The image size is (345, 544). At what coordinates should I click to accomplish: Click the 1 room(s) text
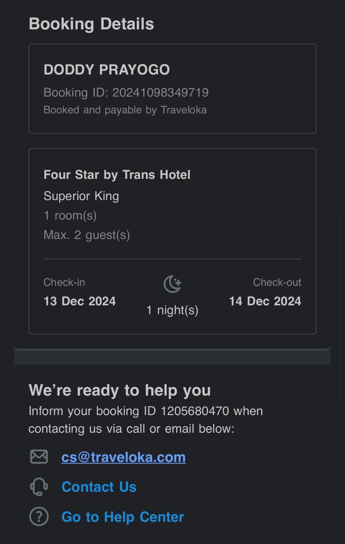(70, 215)
